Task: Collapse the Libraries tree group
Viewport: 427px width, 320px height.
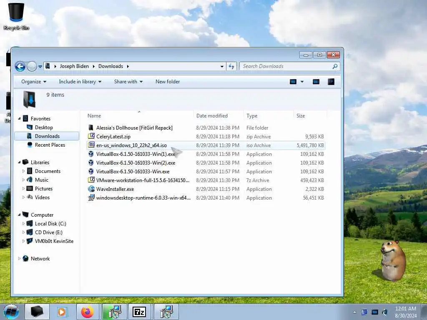Action: point(19,162)
